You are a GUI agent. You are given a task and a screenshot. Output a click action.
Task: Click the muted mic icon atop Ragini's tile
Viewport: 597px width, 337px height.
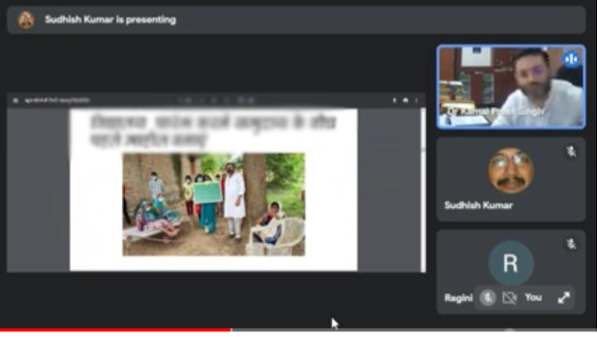point(571,244)
